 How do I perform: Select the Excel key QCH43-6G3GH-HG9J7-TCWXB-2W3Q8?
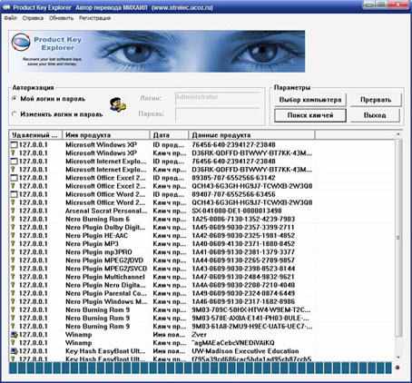[252, 186]
